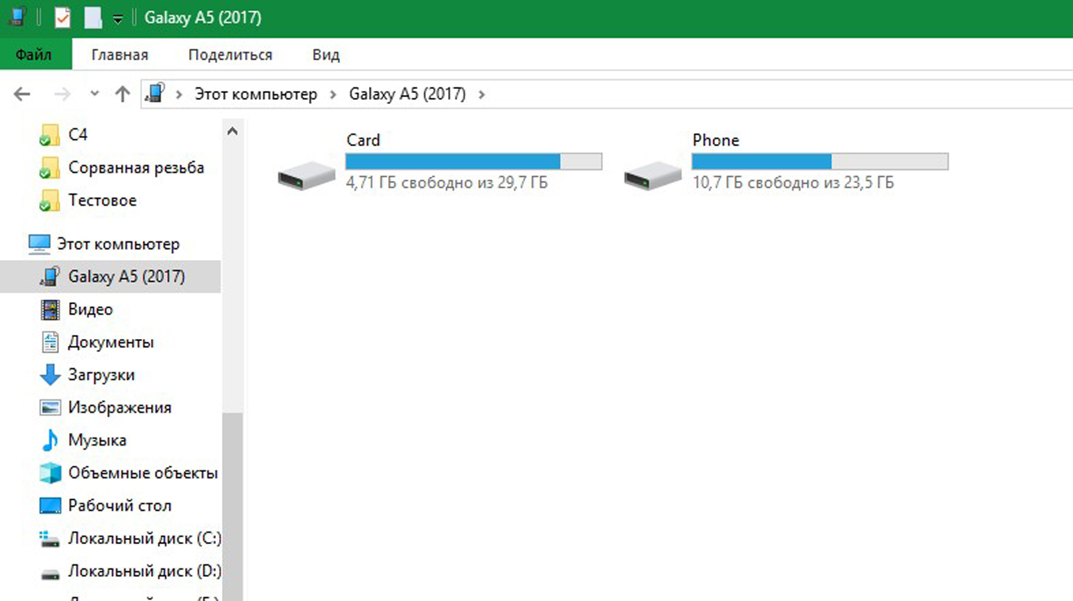1073x601 pixels.
Task: Click the Документы page icon
Action: coord(50,342)
